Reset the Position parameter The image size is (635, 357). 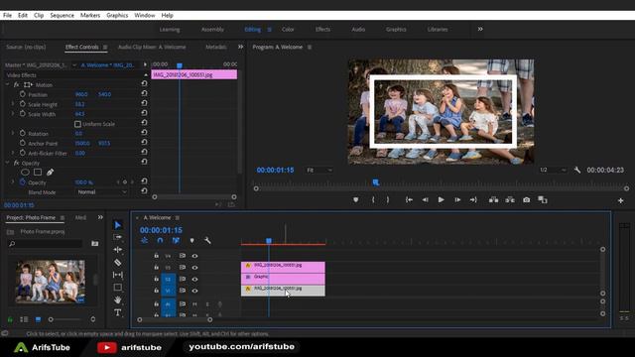pos(144,93)
